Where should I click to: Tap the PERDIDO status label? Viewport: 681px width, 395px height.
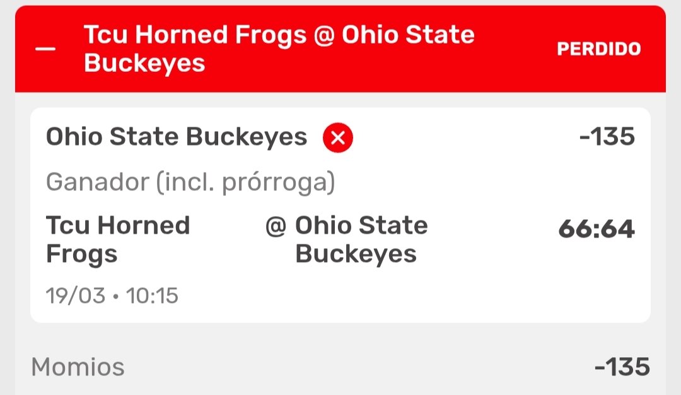click(598, 49)
